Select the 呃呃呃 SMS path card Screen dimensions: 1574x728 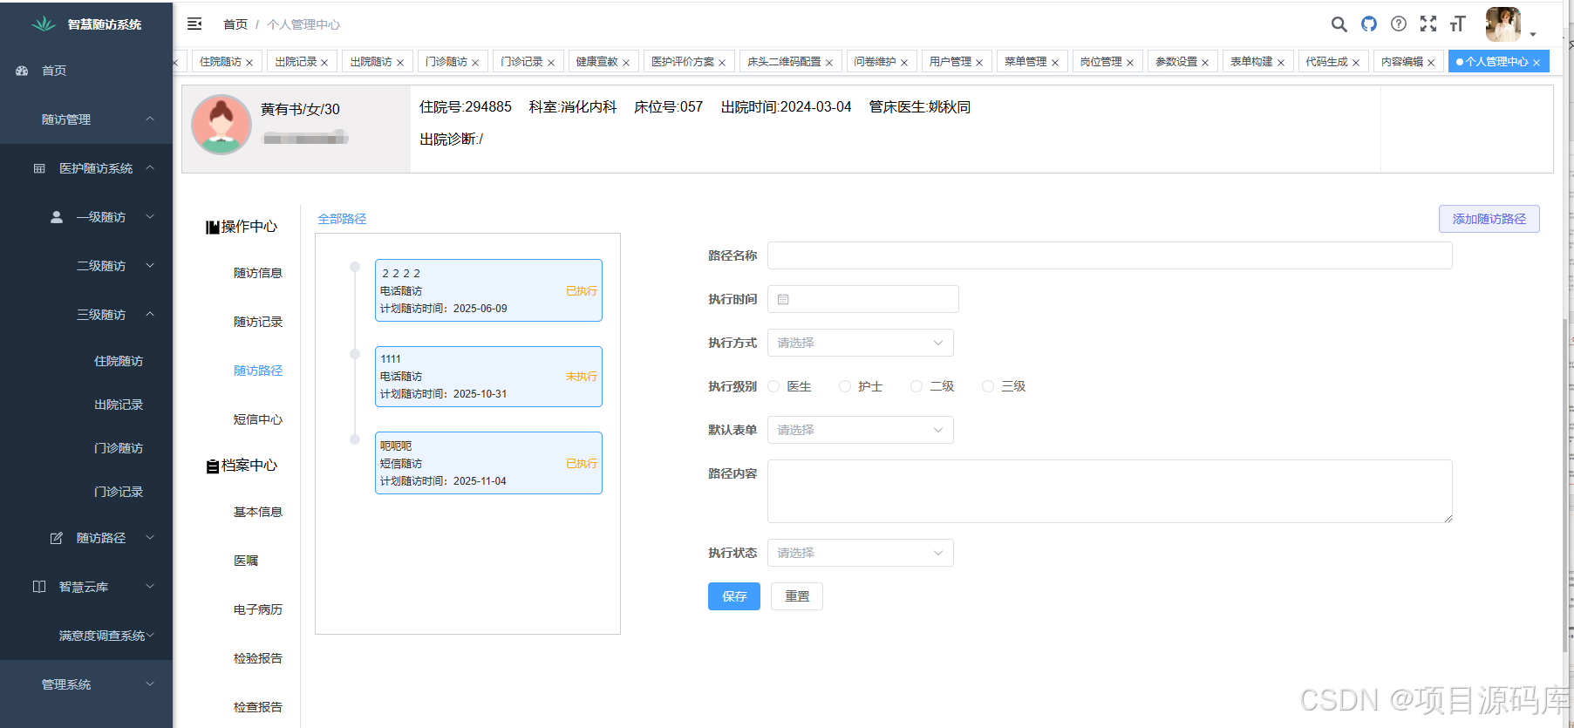tap(488, 463)
